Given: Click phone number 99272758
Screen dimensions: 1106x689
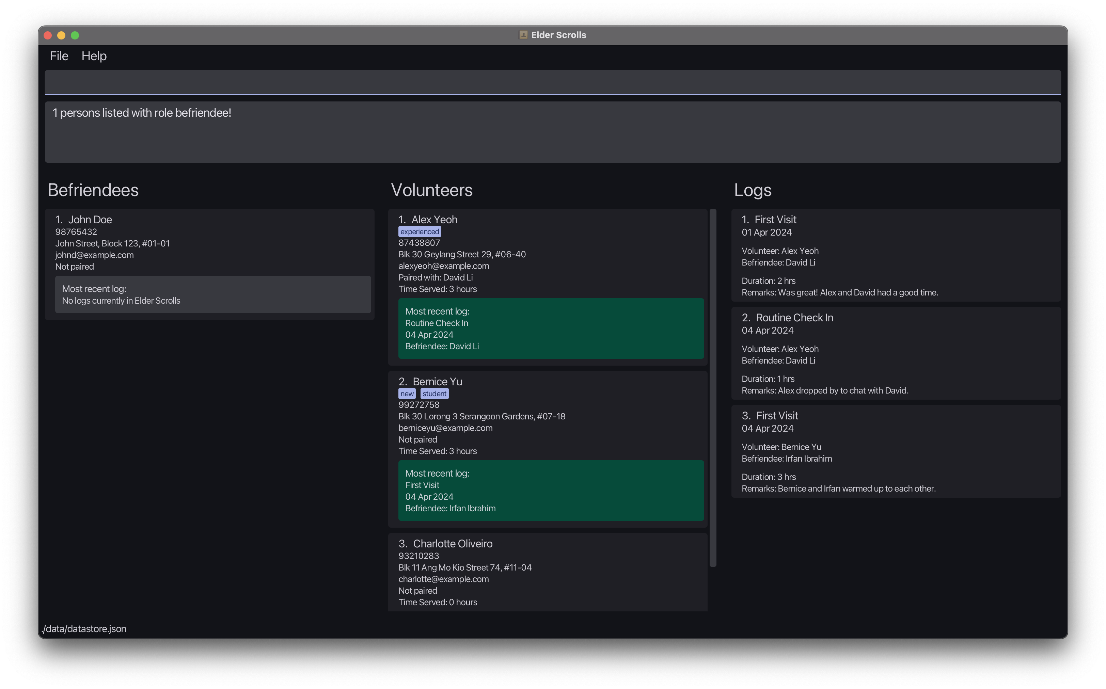Looking at the screenshot, I should tap(419, 405).
